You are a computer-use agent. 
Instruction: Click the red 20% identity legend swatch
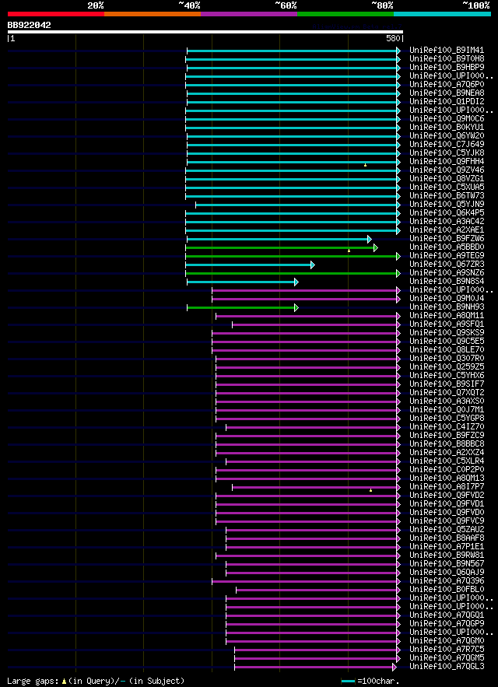point(56,14)
